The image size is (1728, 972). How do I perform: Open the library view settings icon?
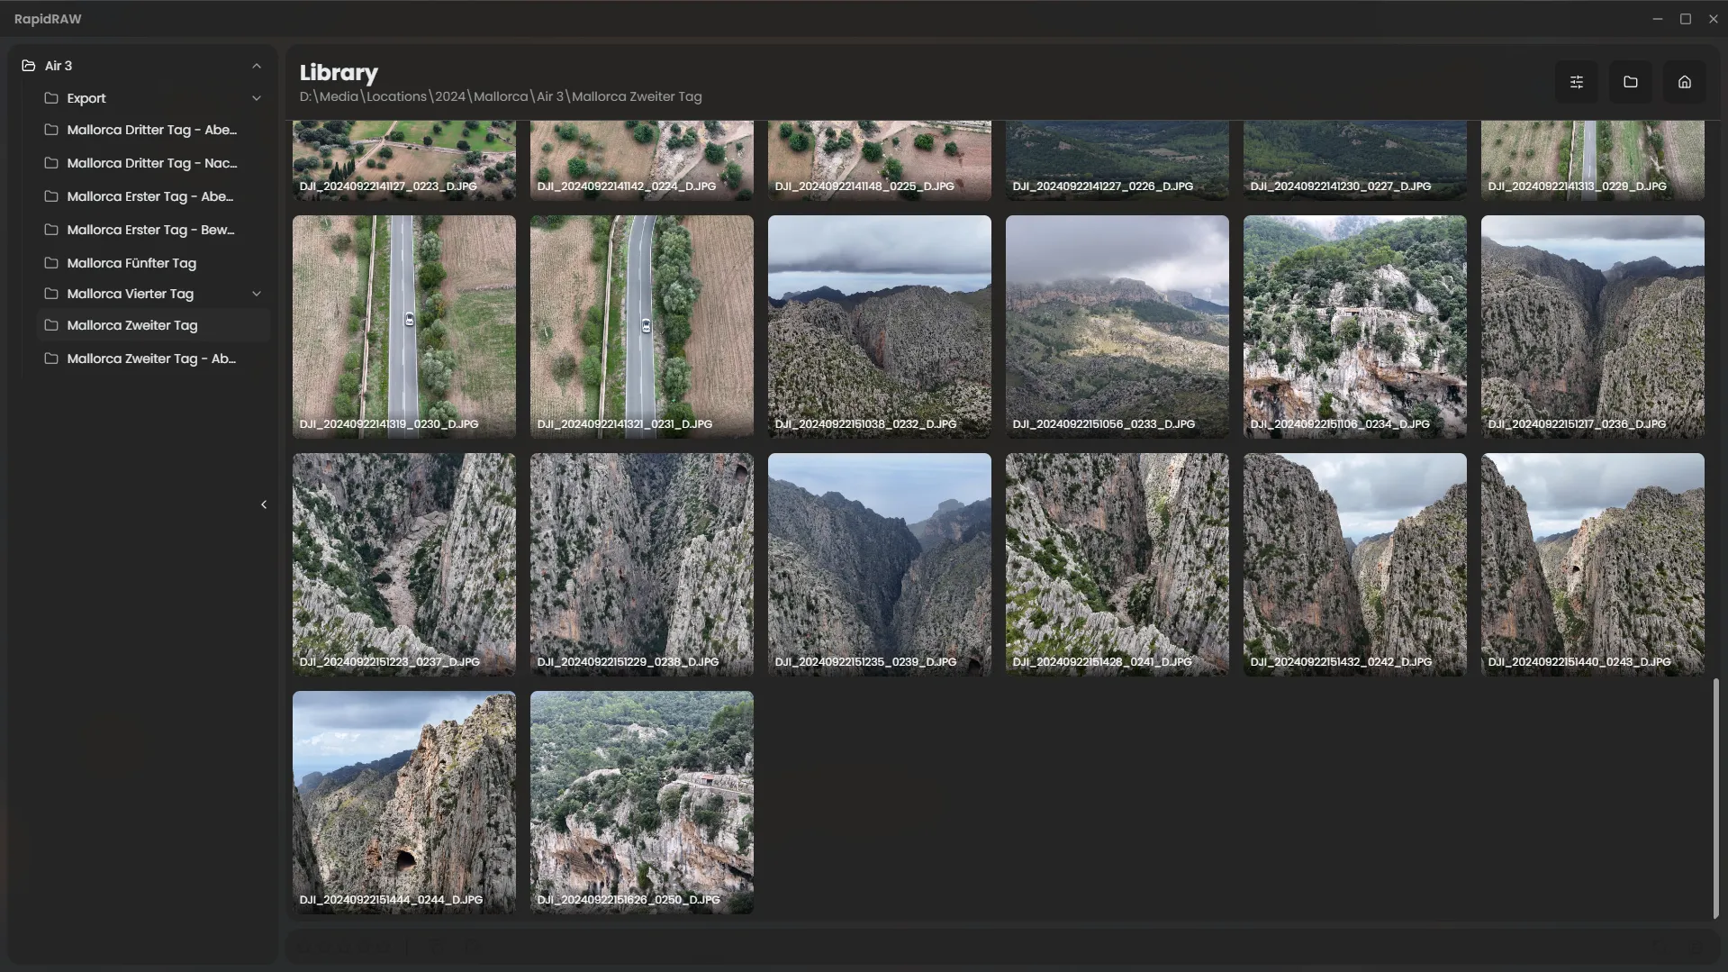point(1576,82)
